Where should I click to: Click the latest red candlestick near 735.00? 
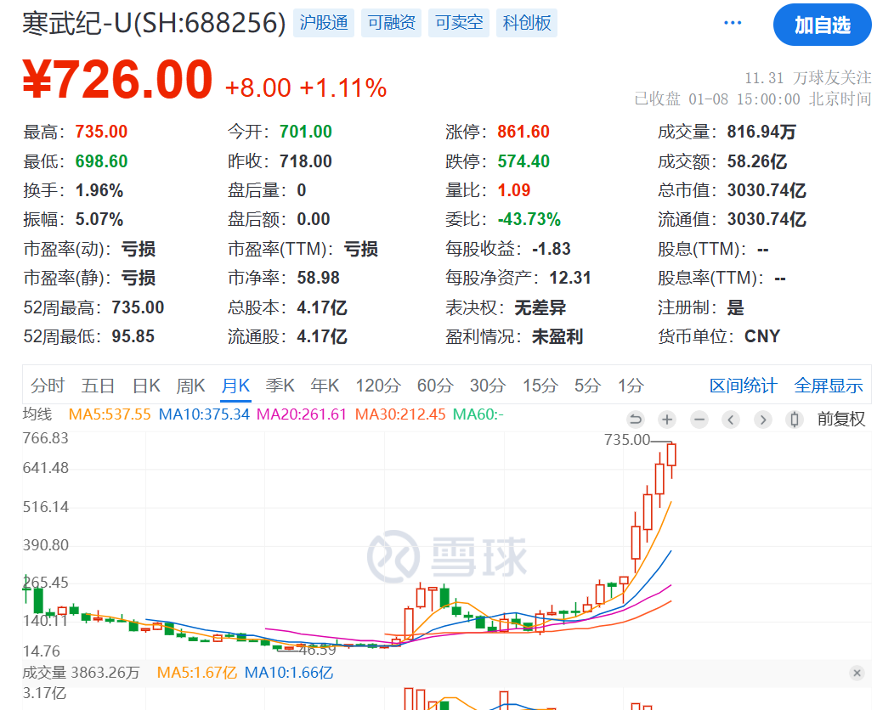(x=671, y=454)
